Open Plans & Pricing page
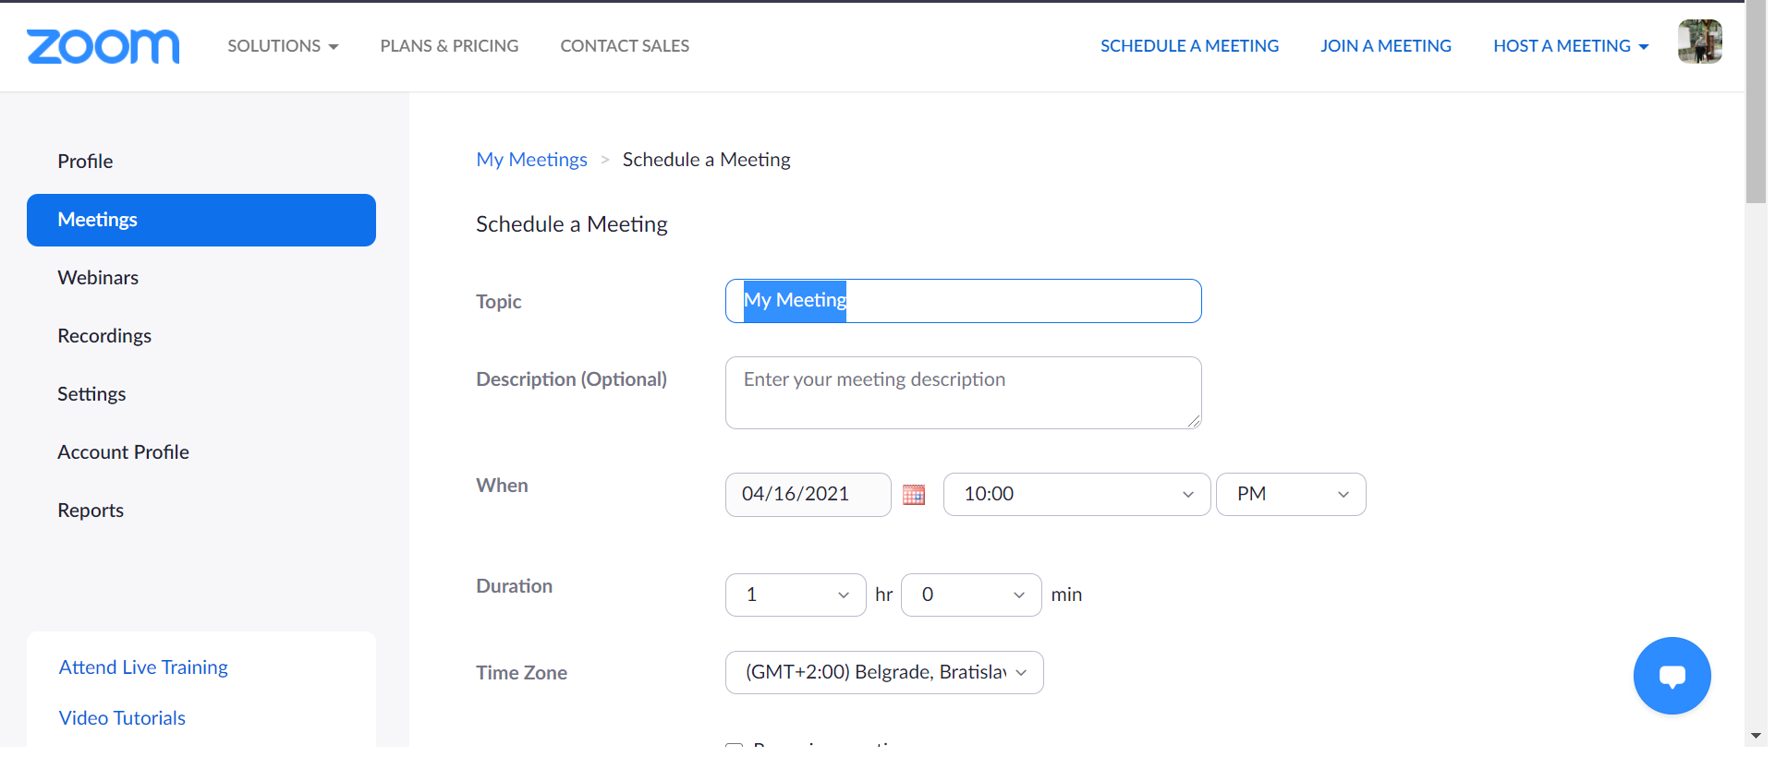The height and width of the screenshot is (769, 1775). 449,46
